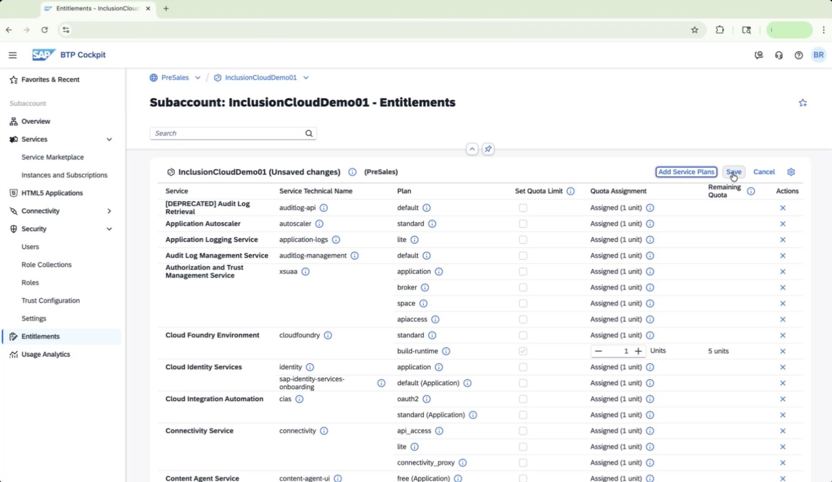Open Instances and Subscriptions
832x482 pixels.
pyautogui.click(x=64, y=175)
